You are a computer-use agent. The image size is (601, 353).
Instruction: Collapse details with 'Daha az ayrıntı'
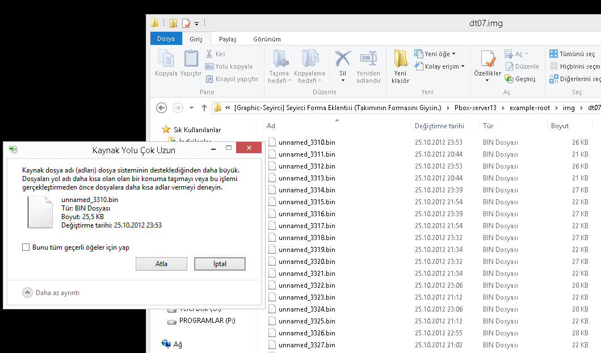click(x=28, y=293)
